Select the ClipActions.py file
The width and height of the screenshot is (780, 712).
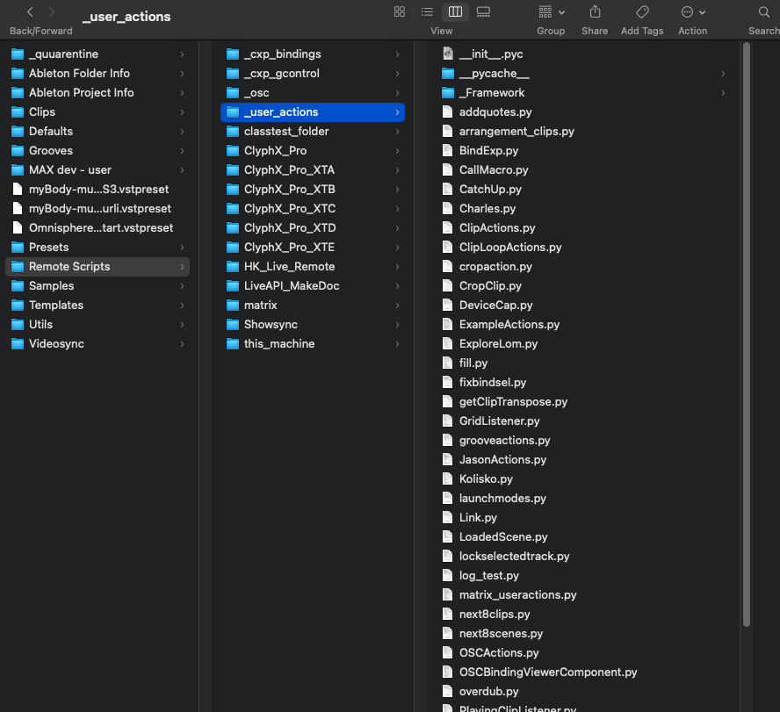pyautogui.click(x=496, y=227)
